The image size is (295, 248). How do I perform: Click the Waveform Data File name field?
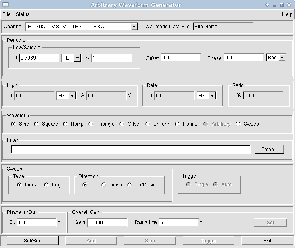click(223, 27)
